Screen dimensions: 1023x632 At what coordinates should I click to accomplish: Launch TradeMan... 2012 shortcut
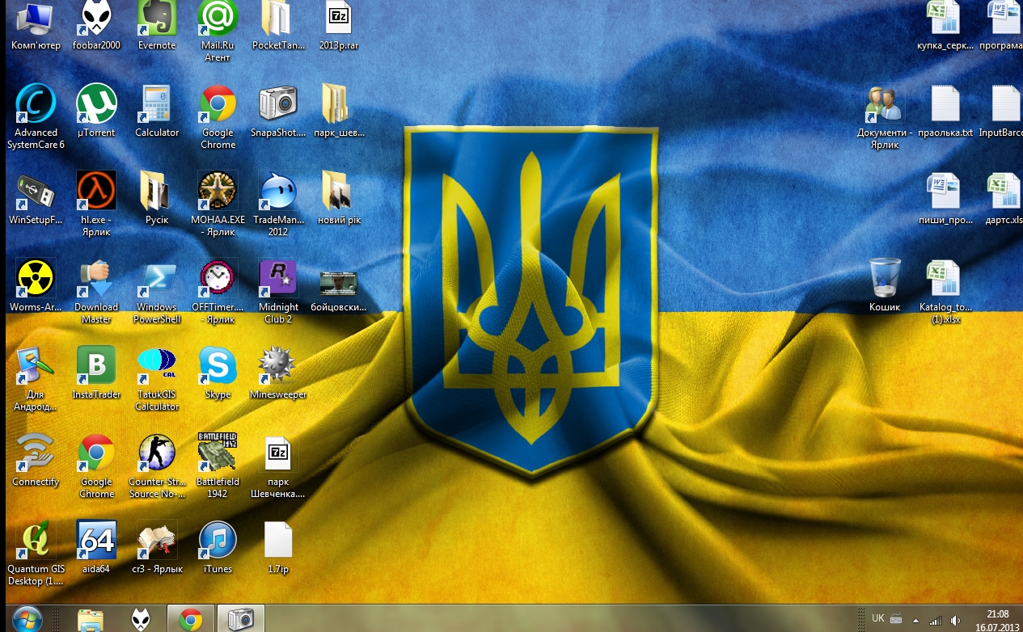pos(278,204)
